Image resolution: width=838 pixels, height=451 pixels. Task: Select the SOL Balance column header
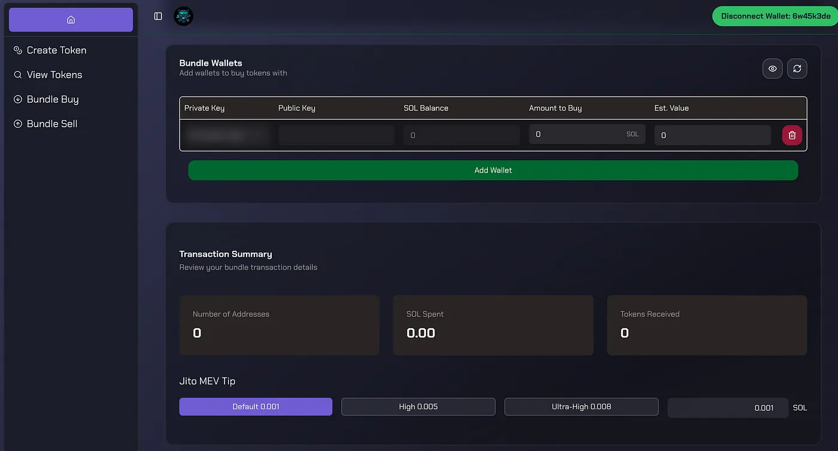pyautogui.click(x=426, y=108)
